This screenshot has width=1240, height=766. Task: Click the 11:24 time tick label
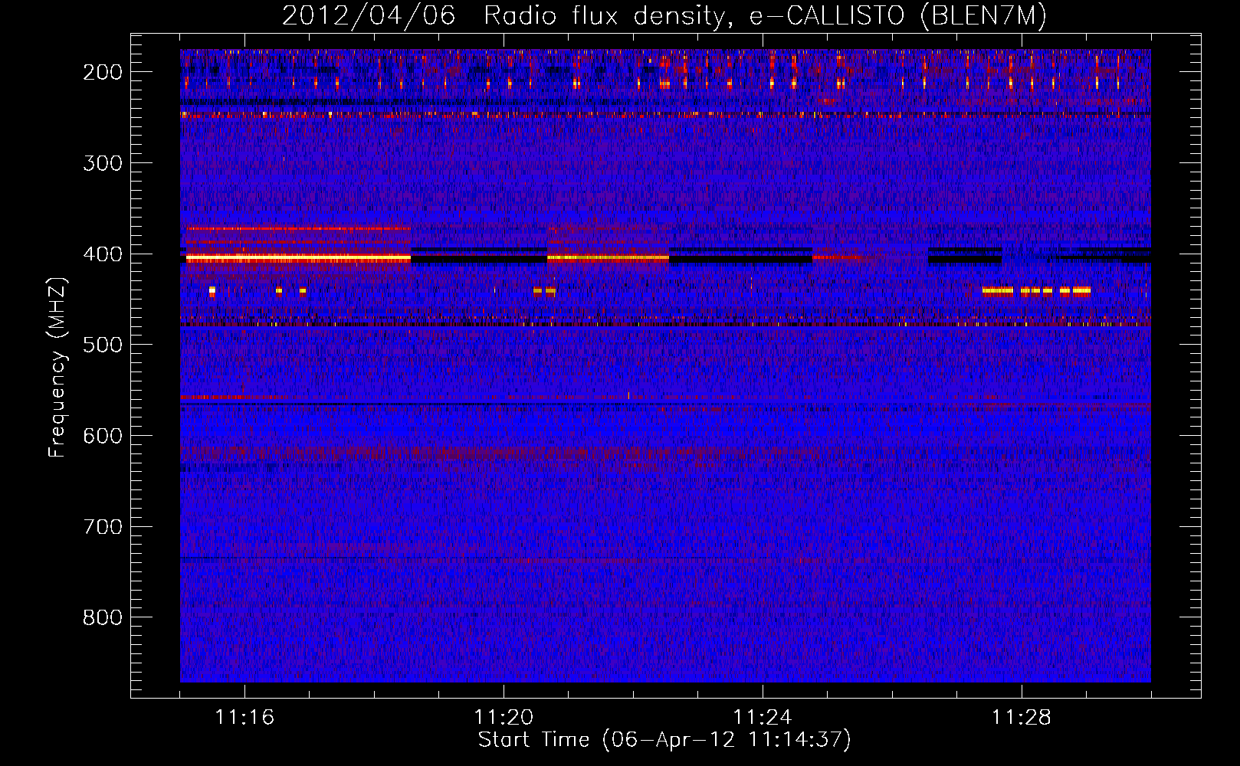click(x=763, y=718)
